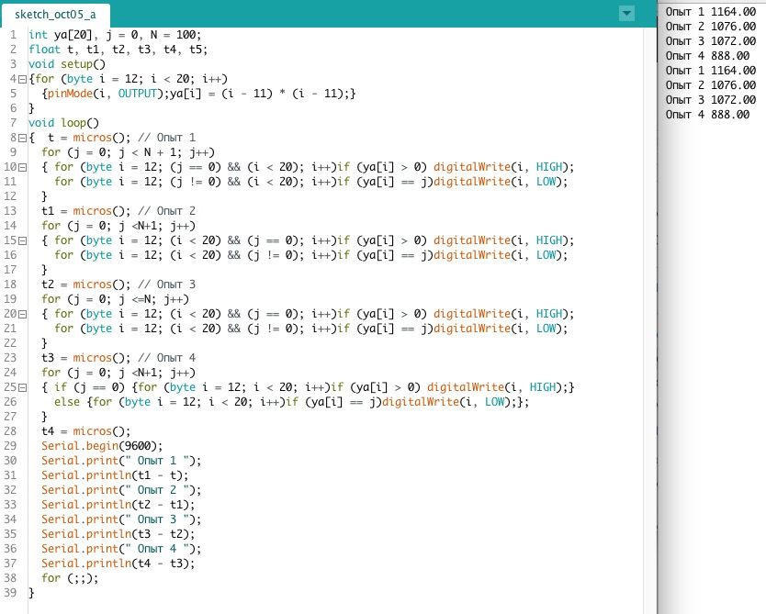Switch to the sketch_oct05_a tab

click(x=61, y=15)
